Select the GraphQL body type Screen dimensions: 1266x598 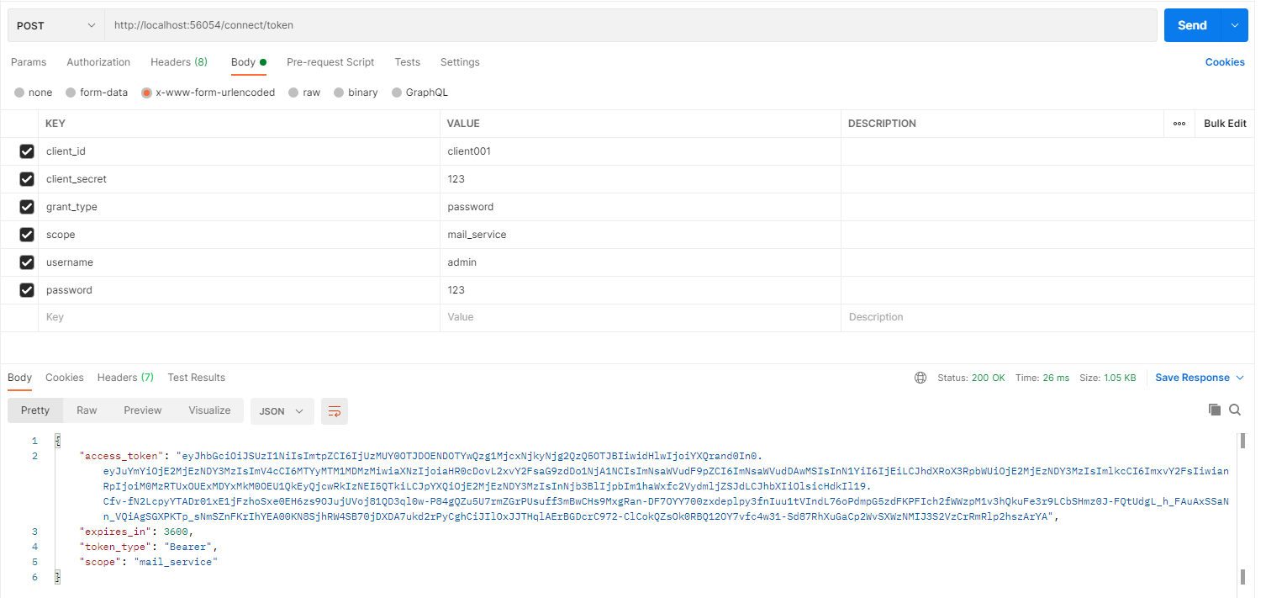[419, 93]
